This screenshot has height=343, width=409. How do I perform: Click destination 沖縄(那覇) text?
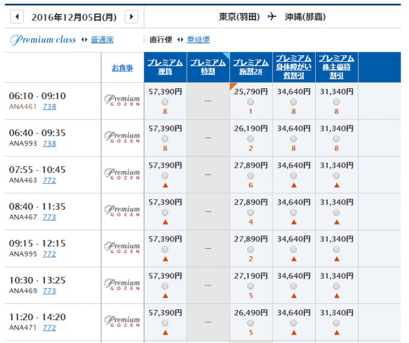coord(305,17)
